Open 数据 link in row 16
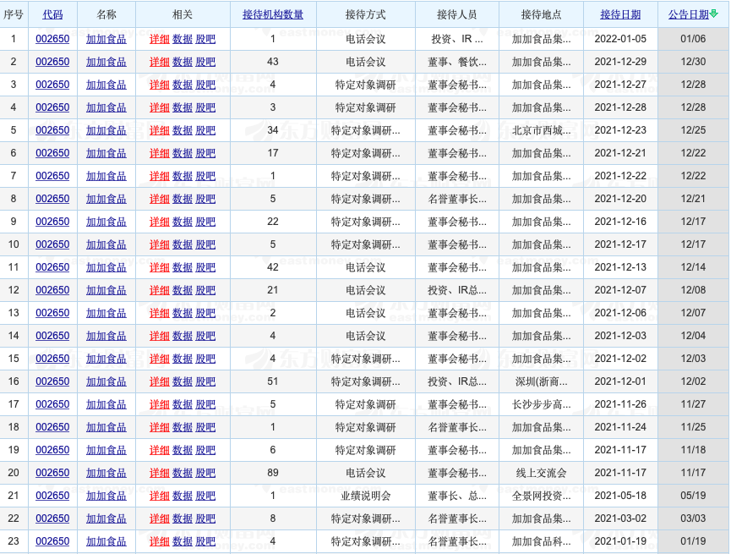Screen dimensions: 731x554 coord(183,381)
